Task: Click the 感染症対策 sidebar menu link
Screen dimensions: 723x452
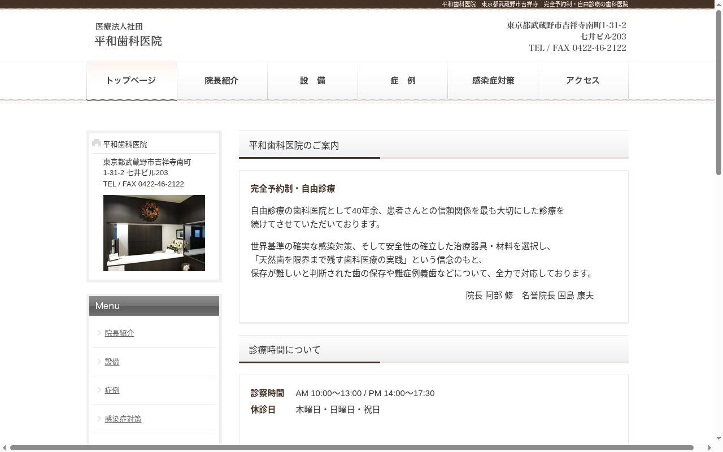Action: 123,419
